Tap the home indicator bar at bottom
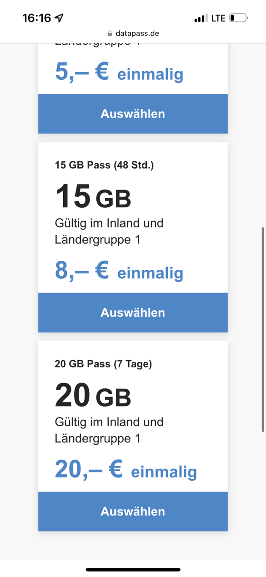 [x=133, y=570]
